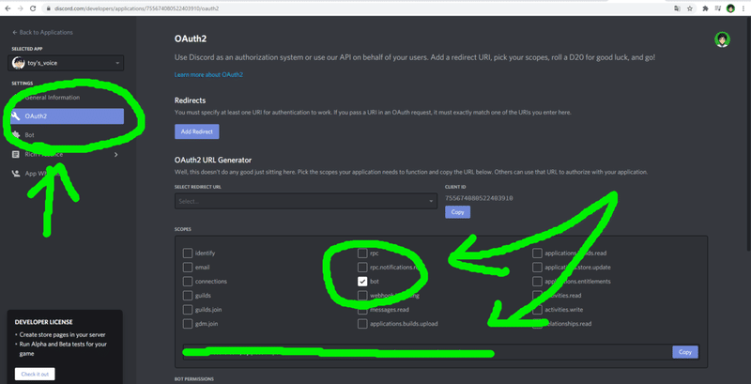
Task: Bookmark this page with the star icon
Action: (x=690, y=8)
